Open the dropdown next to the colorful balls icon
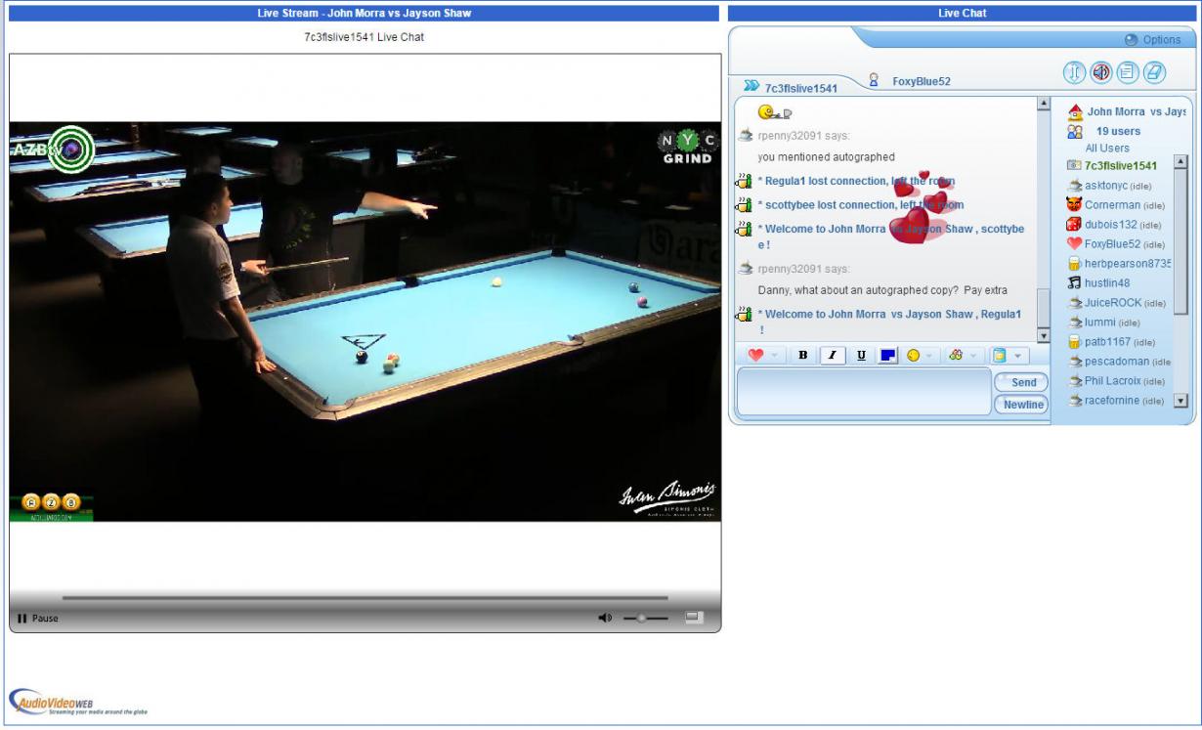1202x730 pixels. point(972,356)
